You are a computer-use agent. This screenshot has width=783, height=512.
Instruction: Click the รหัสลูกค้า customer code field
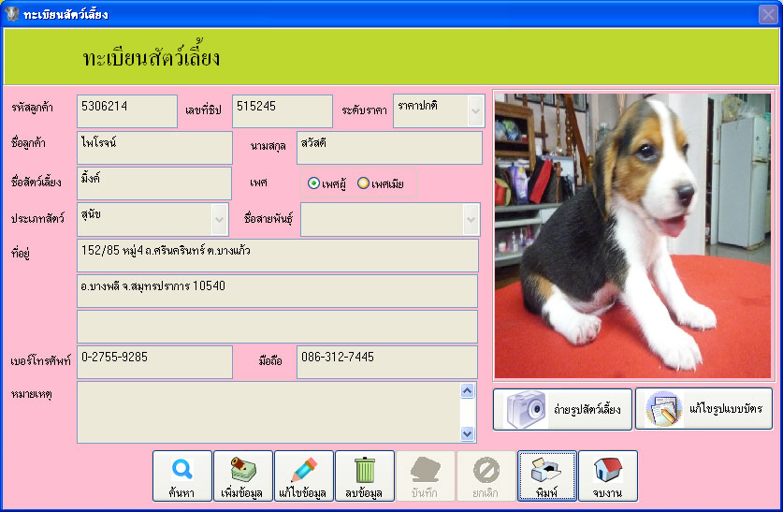[127, 110]
